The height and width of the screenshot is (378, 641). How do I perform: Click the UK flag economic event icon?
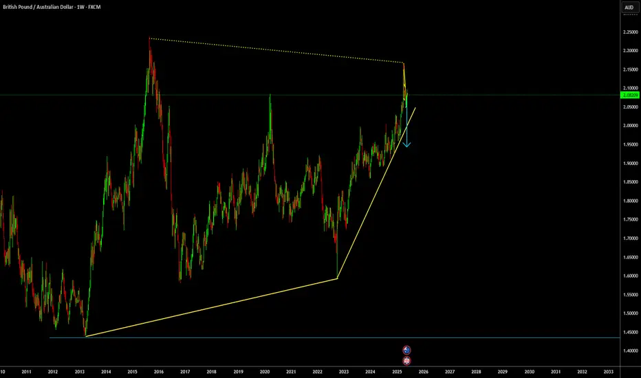tap(406, 360)
